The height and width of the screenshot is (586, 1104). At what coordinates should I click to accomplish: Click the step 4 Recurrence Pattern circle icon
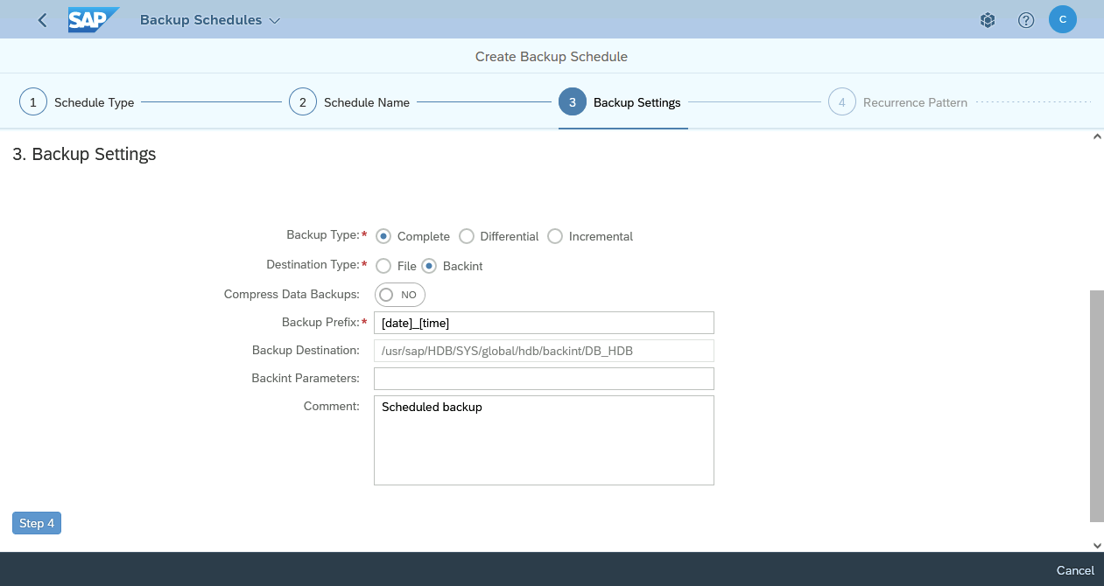[842, 101]
